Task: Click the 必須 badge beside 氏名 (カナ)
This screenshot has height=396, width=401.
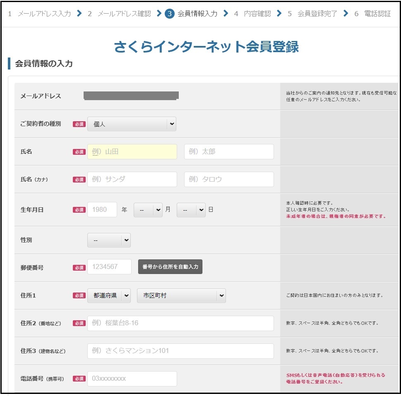Action: [79, 180]
